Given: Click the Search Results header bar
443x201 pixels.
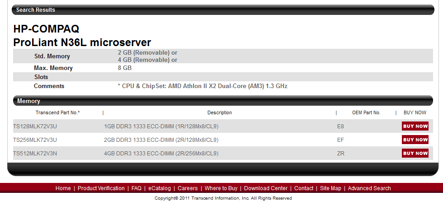Looking at the screenshot, I should click(223, 10).
